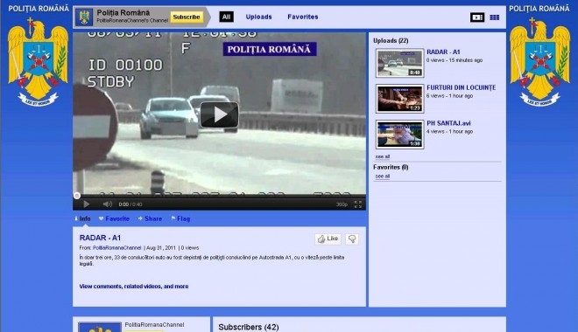Image resolution: width=578 pixels, height=332 pixels.
Task: Click the Like thumbs-up button
Action: pyautogui.click(x=328, y=239)
